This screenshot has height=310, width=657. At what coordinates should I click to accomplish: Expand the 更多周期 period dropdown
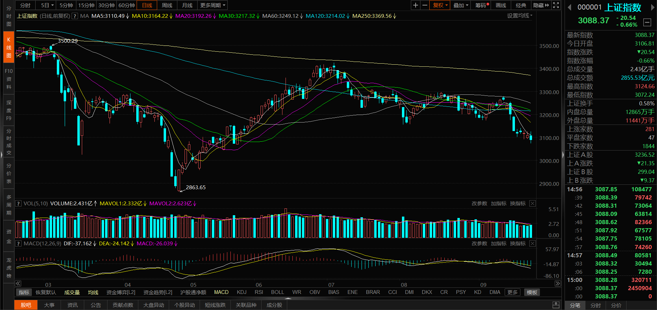click(x=213, y=5)
